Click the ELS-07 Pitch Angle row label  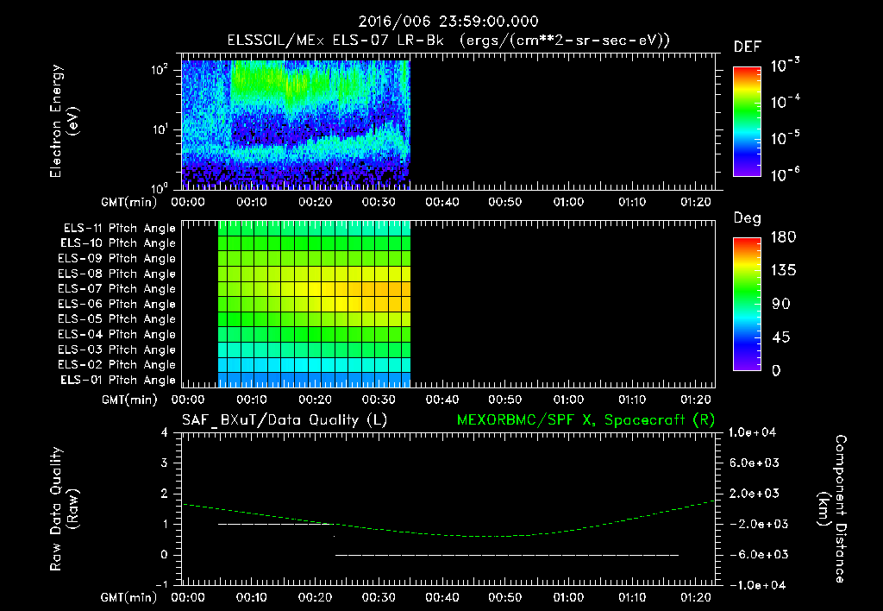tap(117, 288)
